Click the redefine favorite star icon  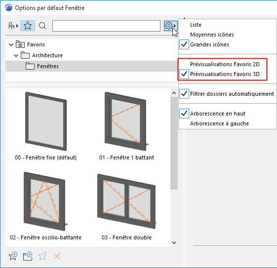(x=42, y=256)
